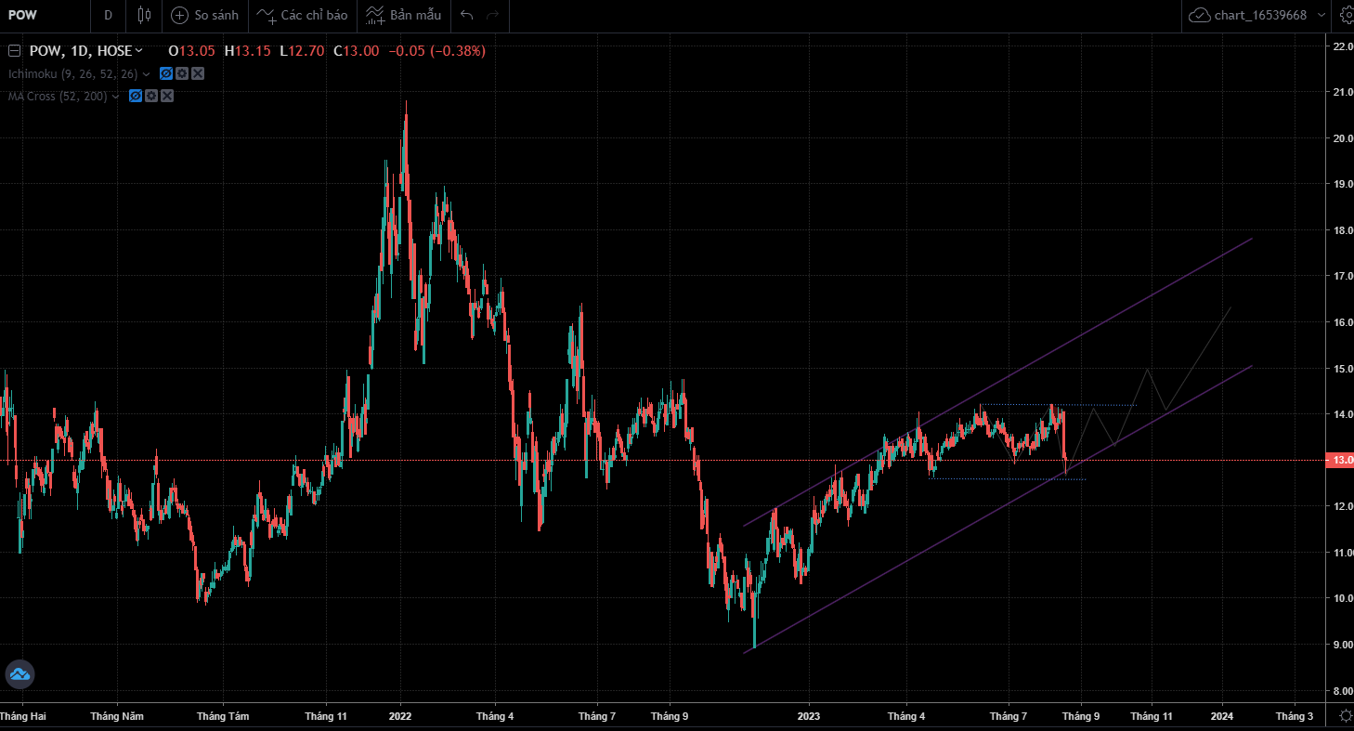Click the 21.00 price axis label
Screen dimensions: 1354x731
[1342, 92]
